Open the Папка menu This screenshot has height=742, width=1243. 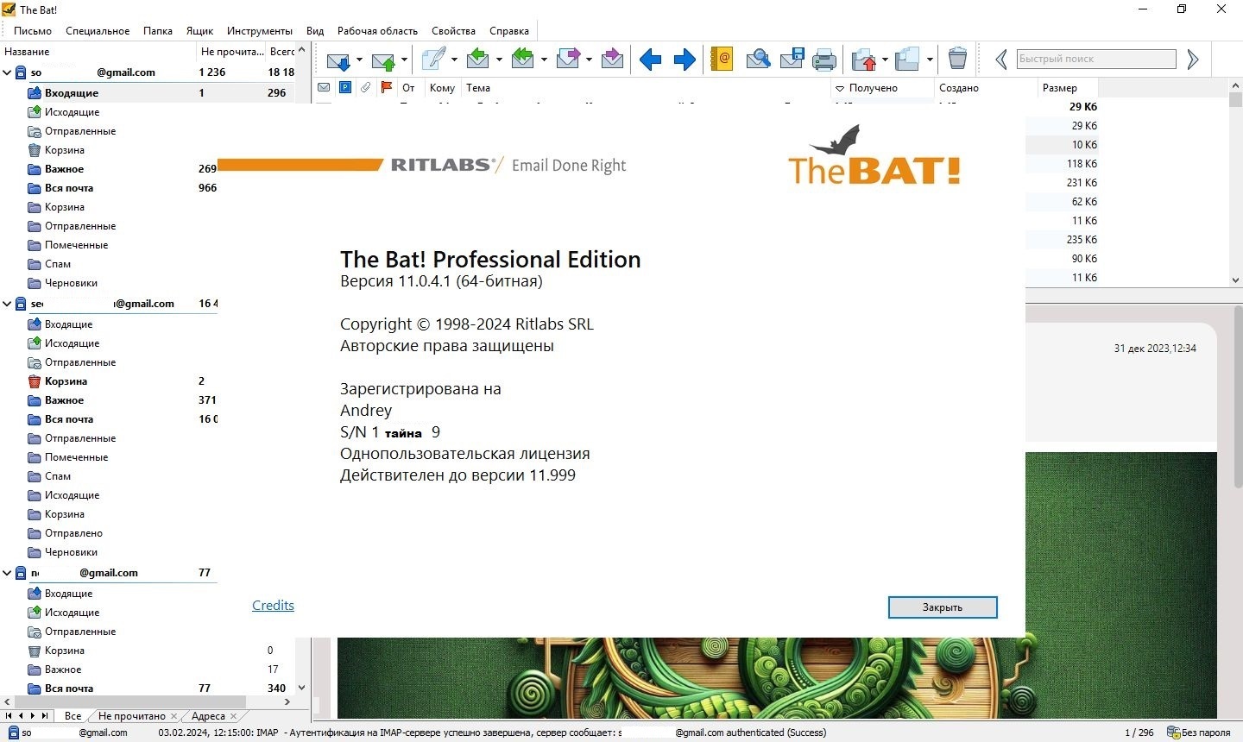(158, 31)
